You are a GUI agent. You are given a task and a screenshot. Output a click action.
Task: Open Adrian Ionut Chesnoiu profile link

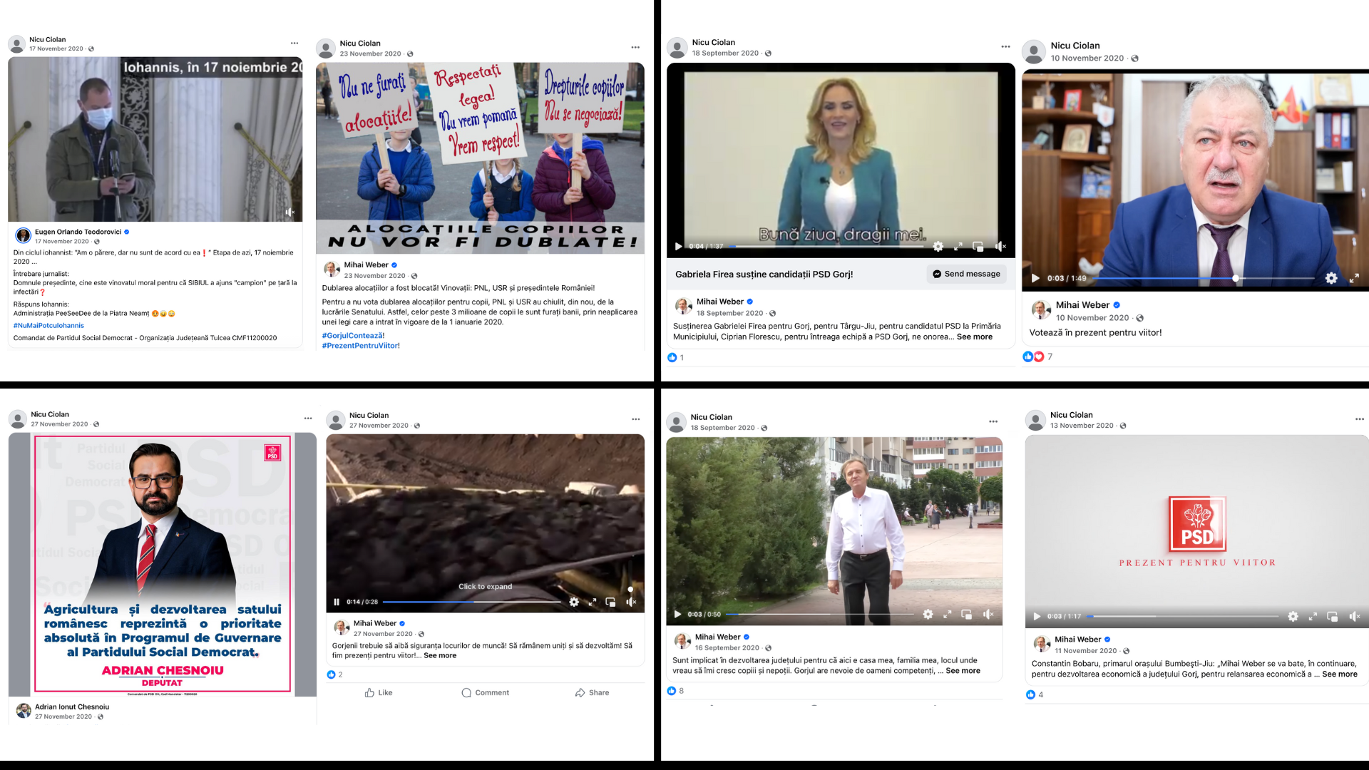[72, 707]
